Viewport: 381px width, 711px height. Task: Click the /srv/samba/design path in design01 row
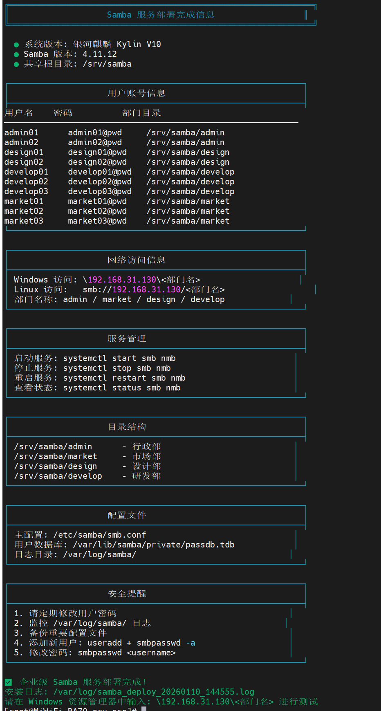(x=188, y=152)
